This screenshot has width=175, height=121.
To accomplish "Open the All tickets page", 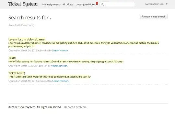I will pyautogui.click(x=68, y=5).
